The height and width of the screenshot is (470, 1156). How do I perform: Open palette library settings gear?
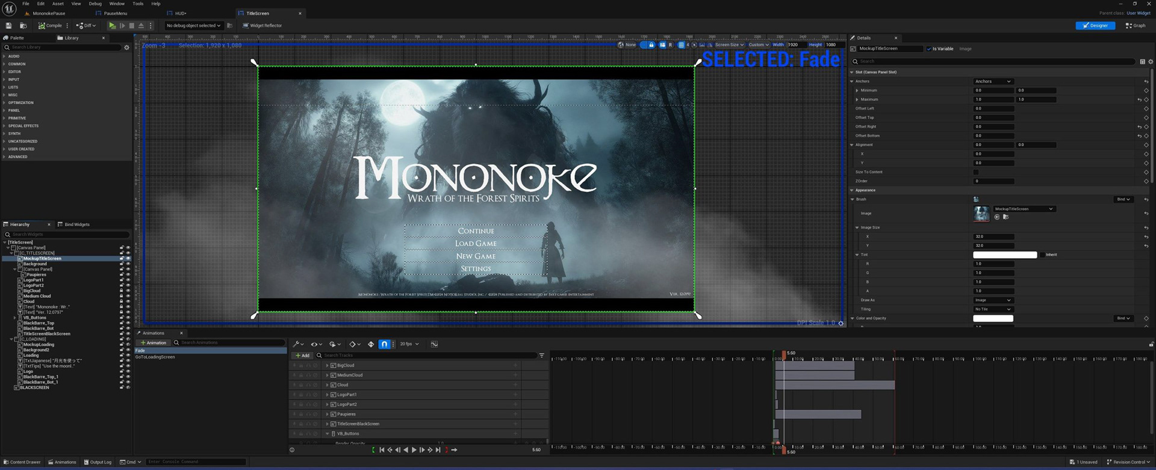126,47
